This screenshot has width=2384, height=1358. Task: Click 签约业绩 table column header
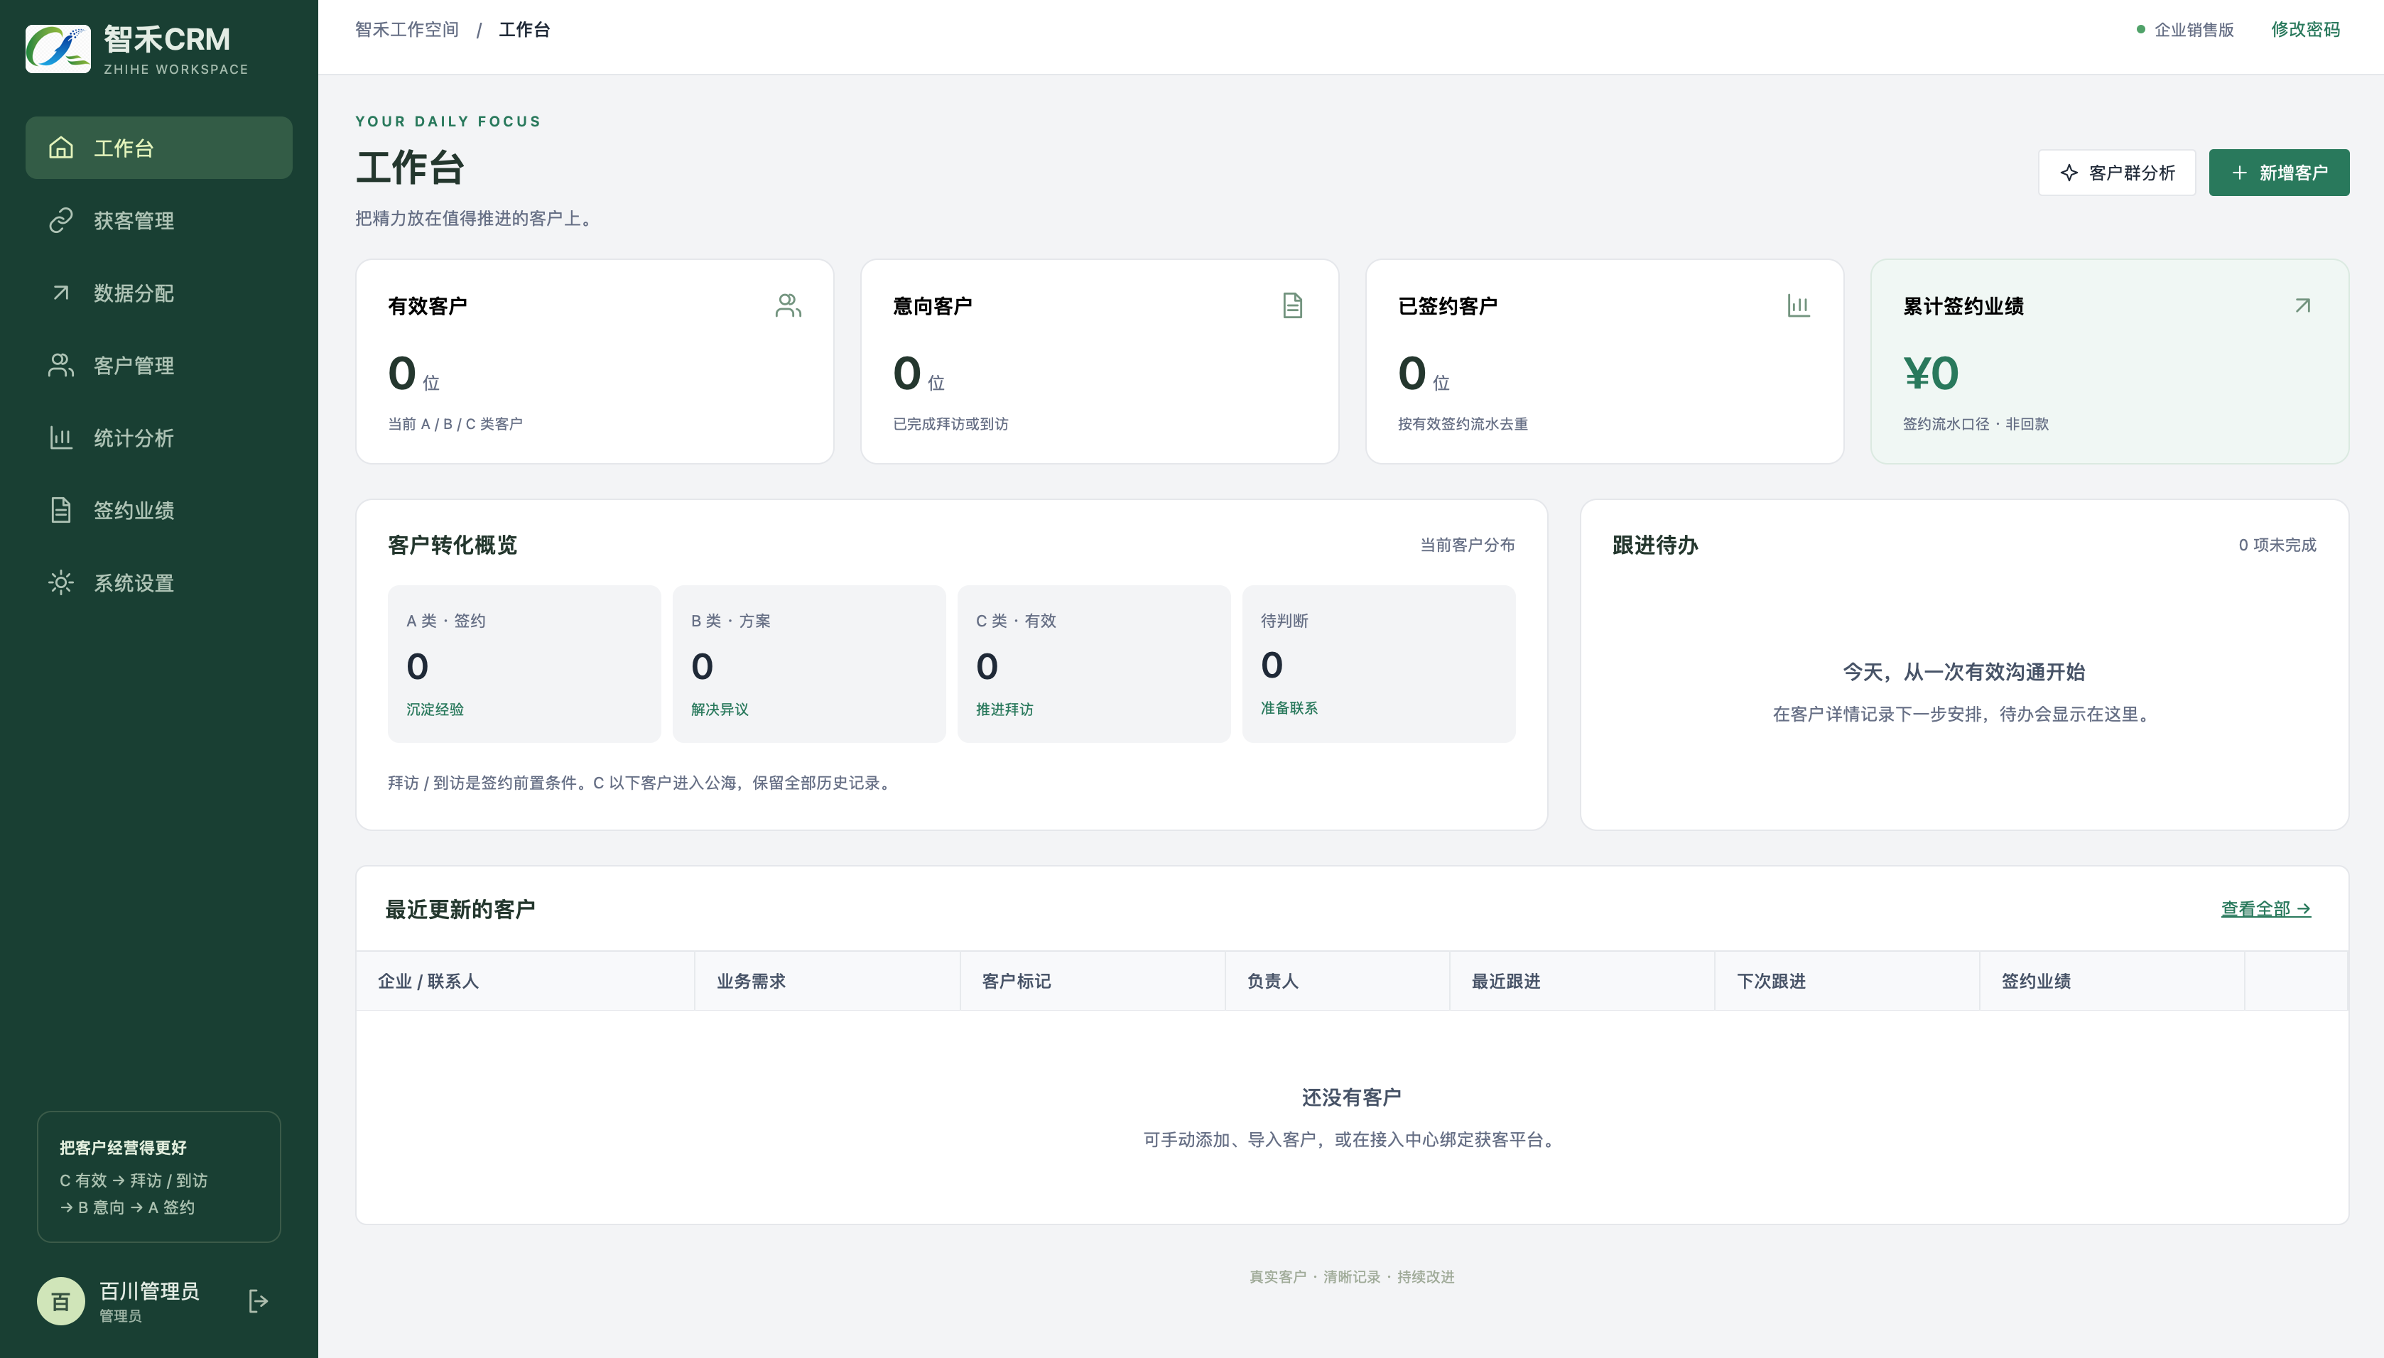2112,981
